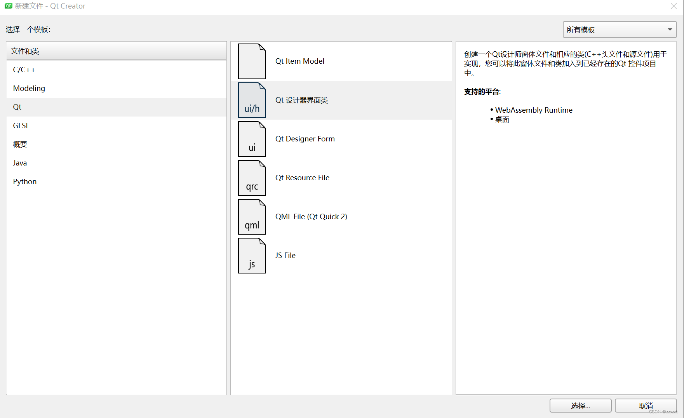Click the js file icon
This screenshot has height=418, width=684.
click(252, 256)
